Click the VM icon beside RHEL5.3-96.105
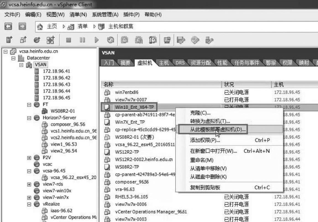This screenshot has height=222, width=318. pos(107,197)
